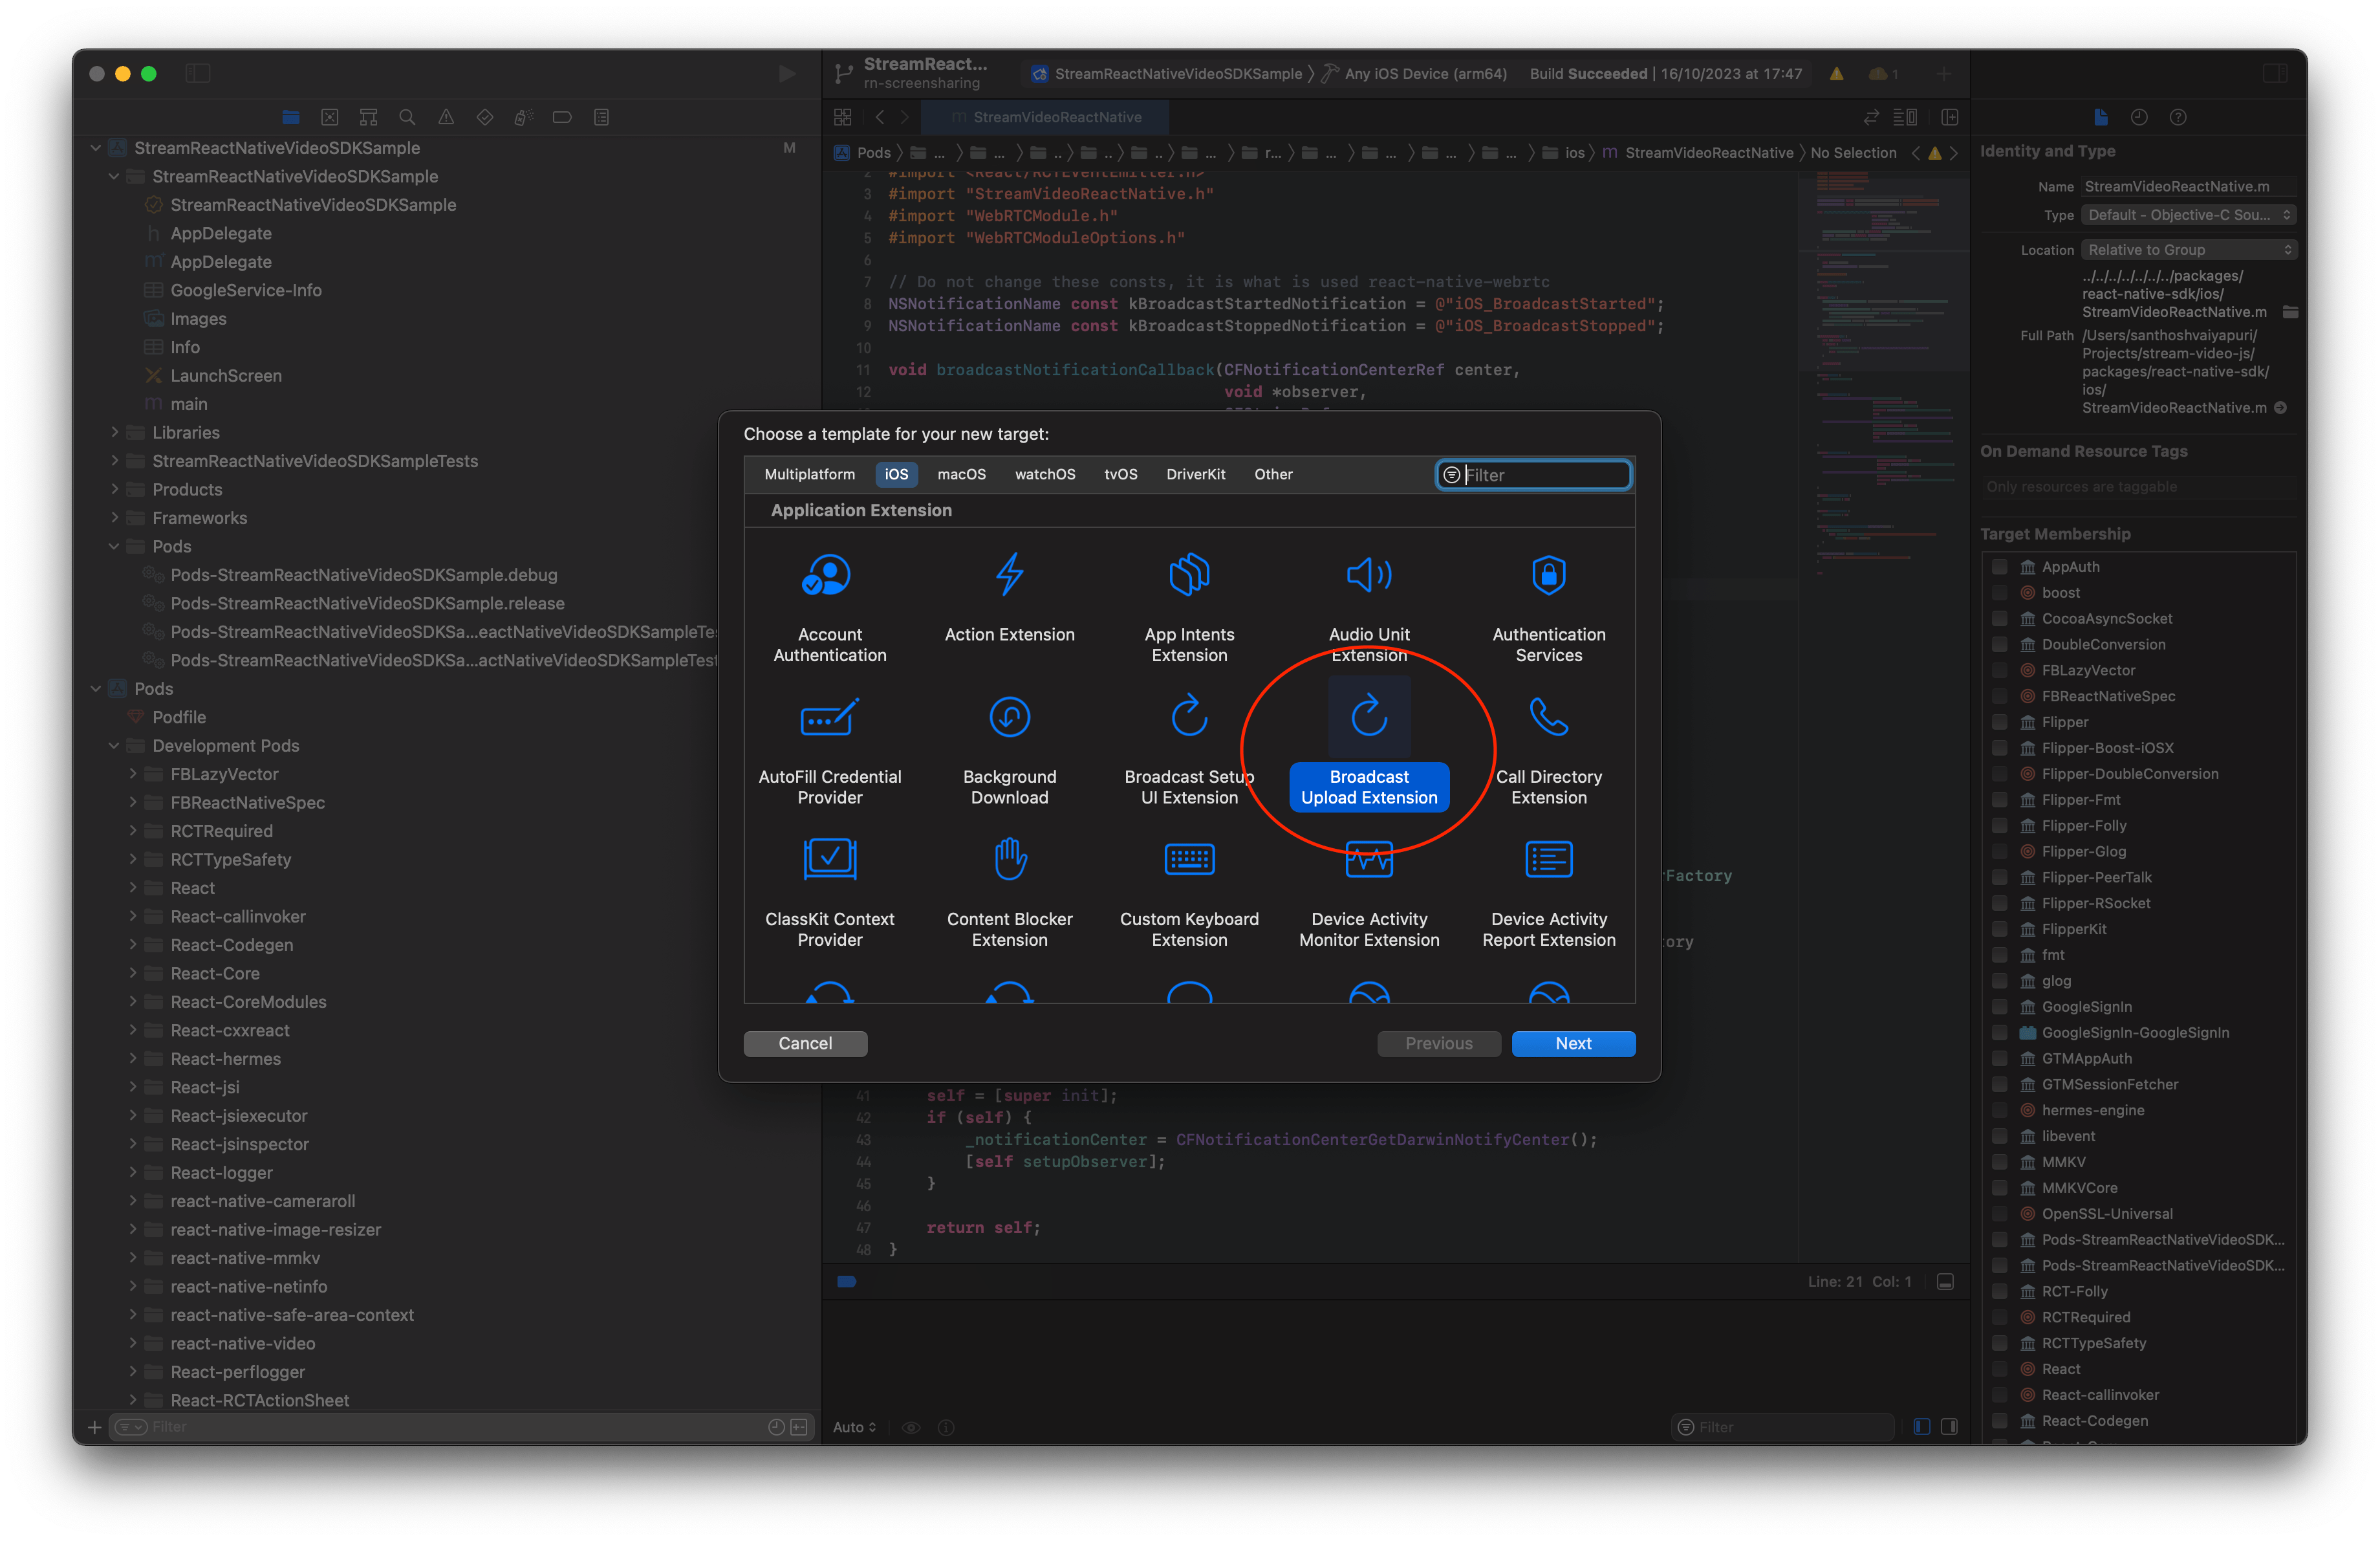Open the source control navigator icon

(x=330, y=117)
